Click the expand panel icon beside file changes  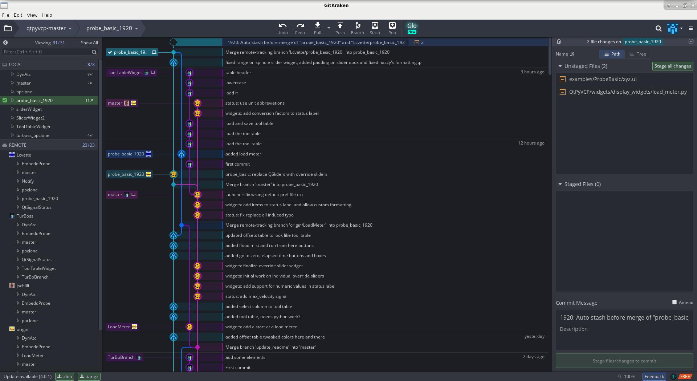pos(691,42)
